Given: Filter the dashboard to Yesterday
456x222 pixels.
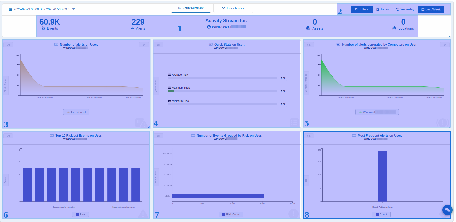Looking at the screenshot, I should pos(405,9).
